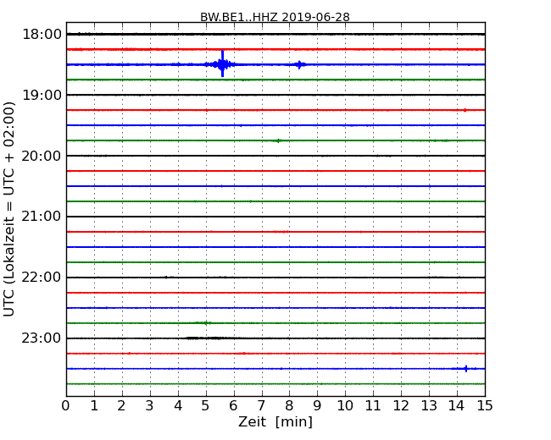
Task: Click the UTC Lokalzeit vertical axis label
Action: click(9, 209)
